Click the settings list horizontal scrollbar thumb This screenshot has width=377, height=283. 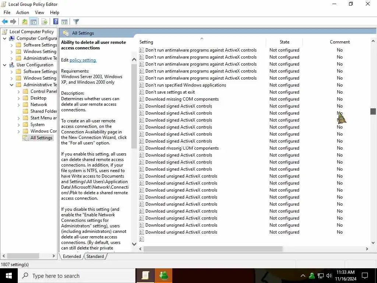[x=213, y=249]
